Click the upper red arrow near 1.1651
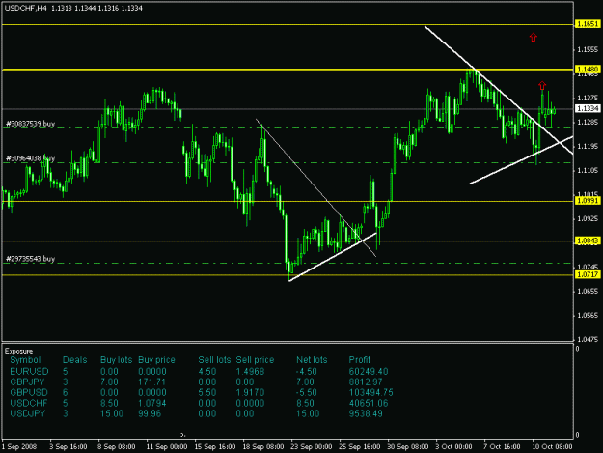 pos(533,37)
